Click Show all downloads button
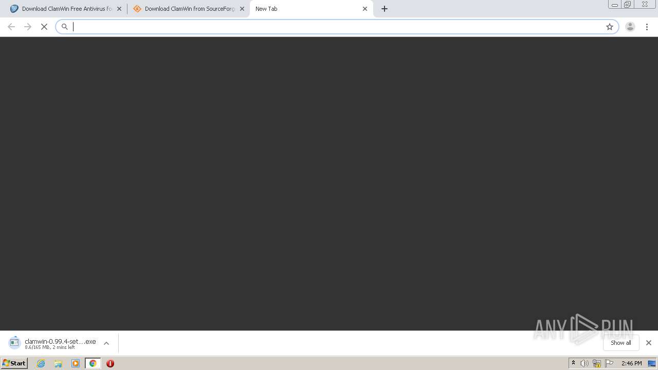Viewport: 658px width, 370px height. 621,343
